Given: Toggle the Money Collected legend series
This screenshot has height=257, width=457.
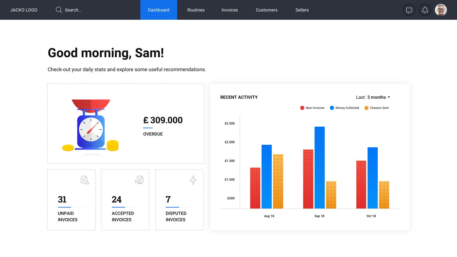Looking at the screenshot, I should pos(344,108).
